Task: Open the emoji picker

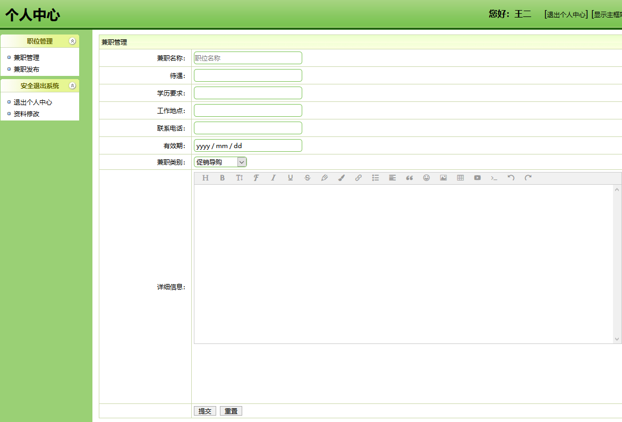Action: (427, 178)
